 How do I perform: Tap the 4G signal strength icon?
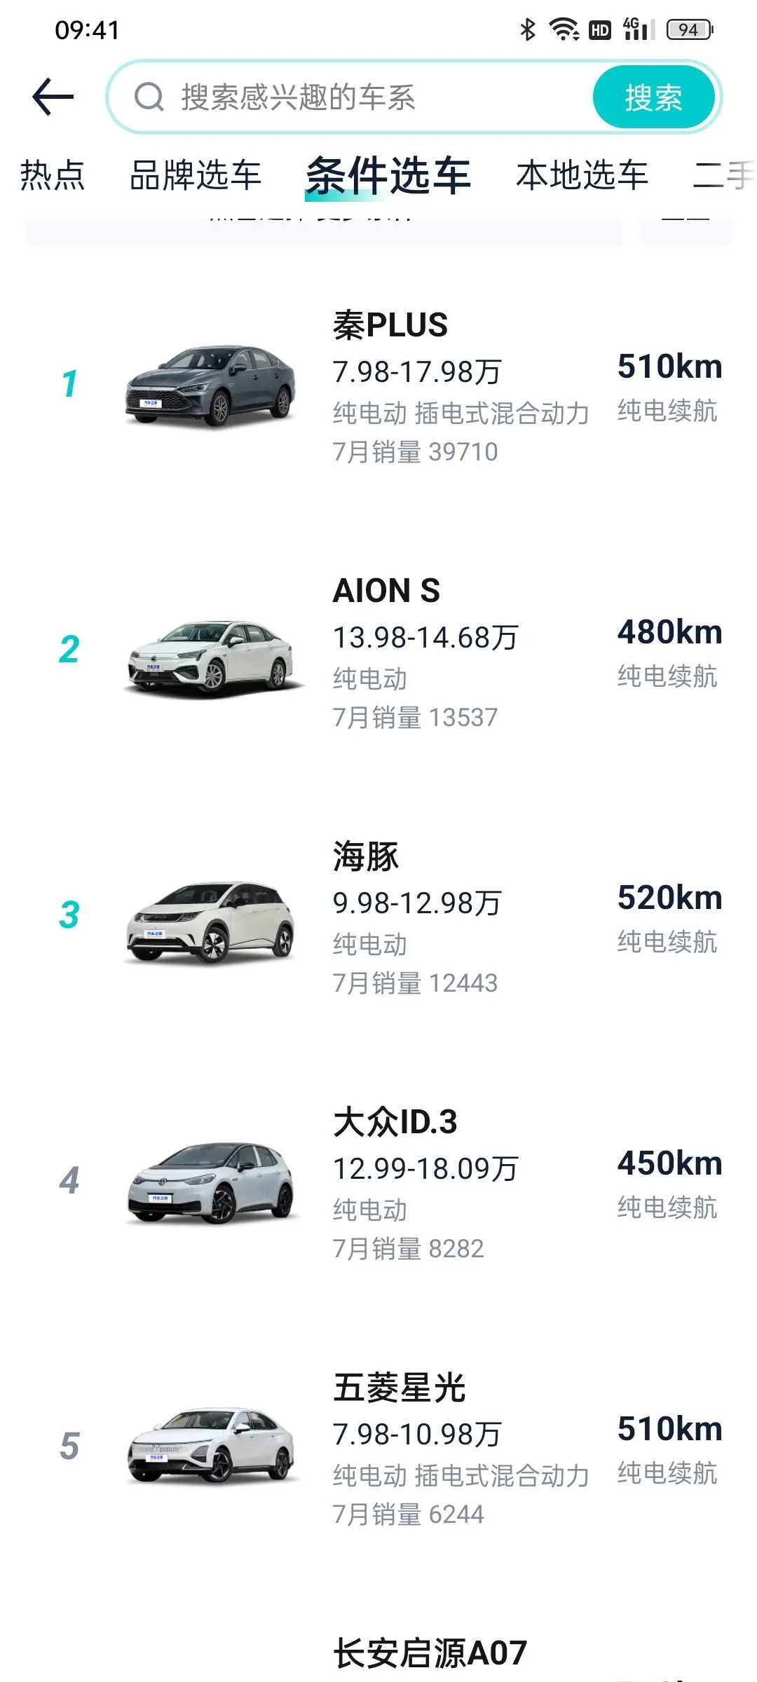coord(639,29)
